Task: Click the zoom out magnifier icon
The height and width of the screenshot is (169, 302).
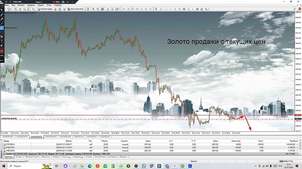Action: [98, 9]
